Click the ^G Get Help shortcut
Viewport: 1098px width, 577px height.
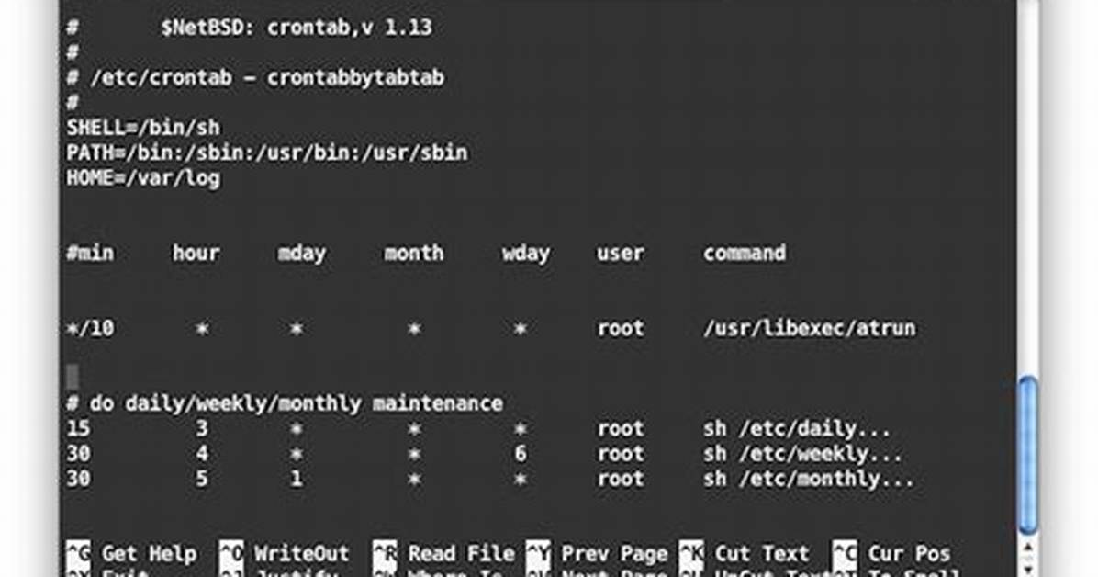pos(131,554)
